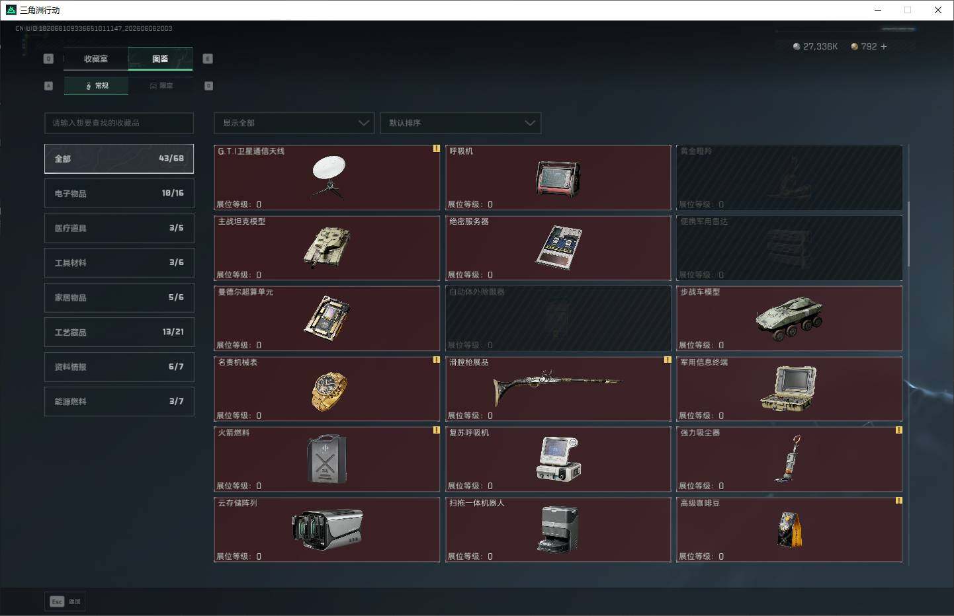Click the collectible search input field
The height and width of the screenshot is (616, 954).
119,123
